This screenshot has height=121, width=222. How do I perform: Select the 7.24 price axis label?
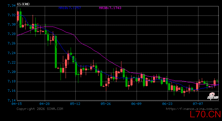(12, 53)
